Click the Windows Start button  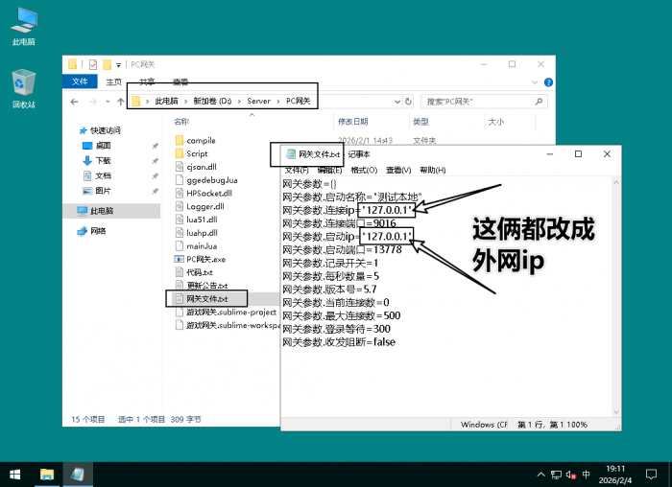[x=15, y=475]
